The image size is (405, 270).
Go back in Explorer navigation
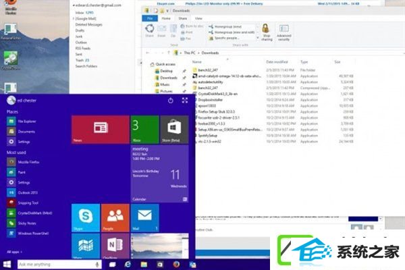pos(148,53)
